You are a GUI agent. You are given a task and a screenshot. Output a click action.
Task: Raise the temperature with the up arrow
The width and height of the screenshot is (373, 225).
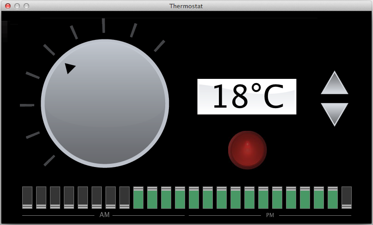335,83
